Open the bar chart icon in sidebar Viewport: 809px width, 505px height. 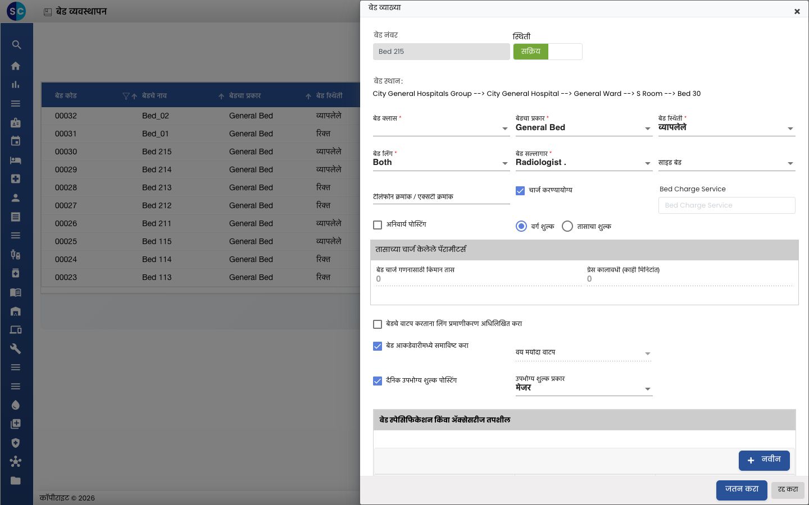(16, 85)
